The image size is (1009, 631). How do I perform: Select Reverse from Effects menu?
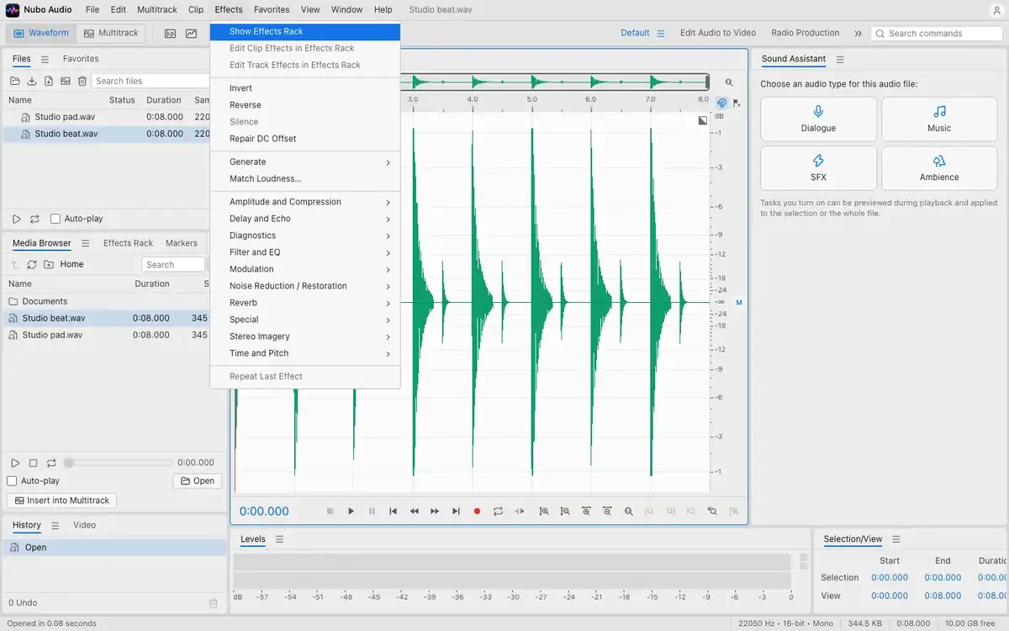pos(305,105)
